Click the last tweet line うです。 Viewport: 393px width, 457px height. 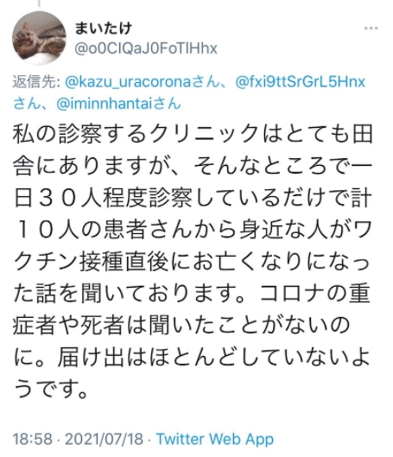coord(51,389)
